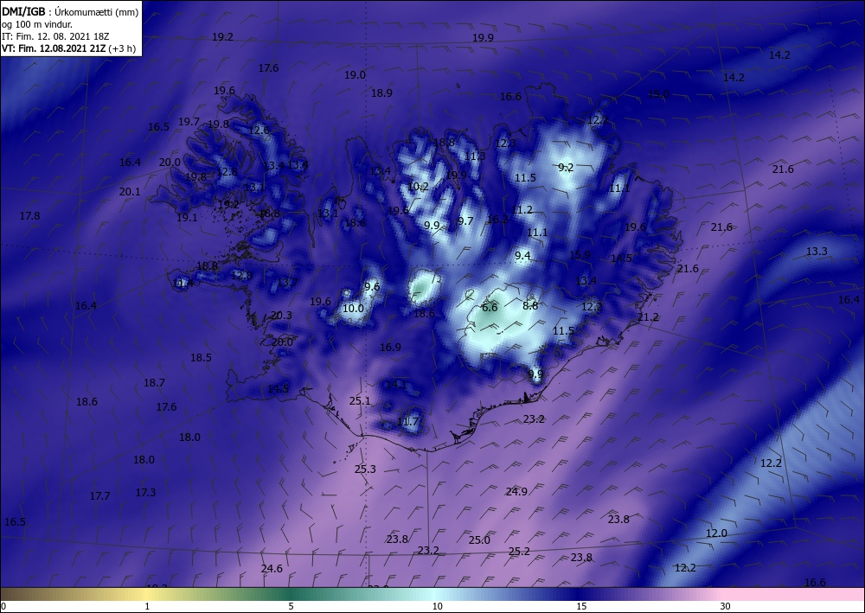Click the "VT: Fim. 12.08.2021 21Z (+3 h)" line
This screenshot has width=865, height=613.
pyautogui.click(x=68, y=48)
